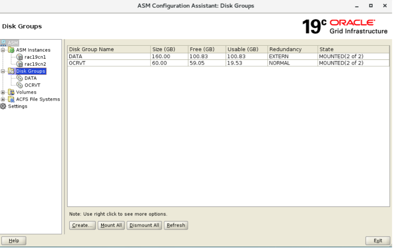The width and height of the screenshot is (393, 248).
Task: Click the ASM root node icon
Action: click(3, 43)
